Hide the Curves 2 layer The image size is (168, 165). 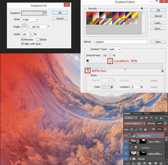click(126, 147)
